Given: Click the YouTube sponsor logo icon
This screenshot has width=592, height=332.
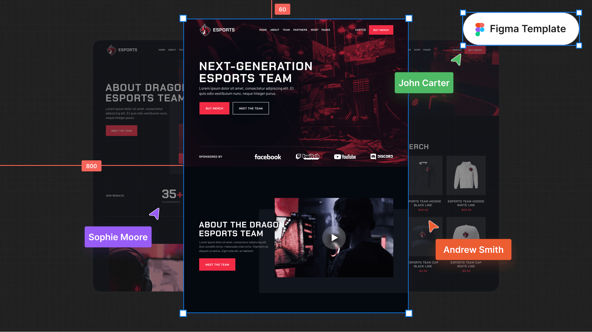Looking at the screenshot, I should tap(345, 156).
